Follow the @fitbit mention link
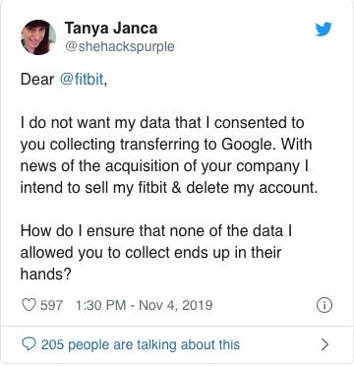The width and height of the screenshot is (354, 367). (x=82, y=80)
